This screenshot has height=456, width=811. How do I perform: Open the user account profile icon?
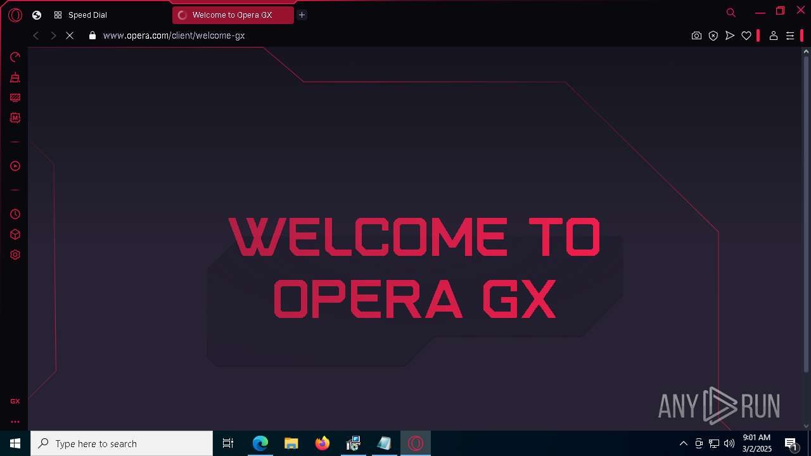[x=774, y=36]
